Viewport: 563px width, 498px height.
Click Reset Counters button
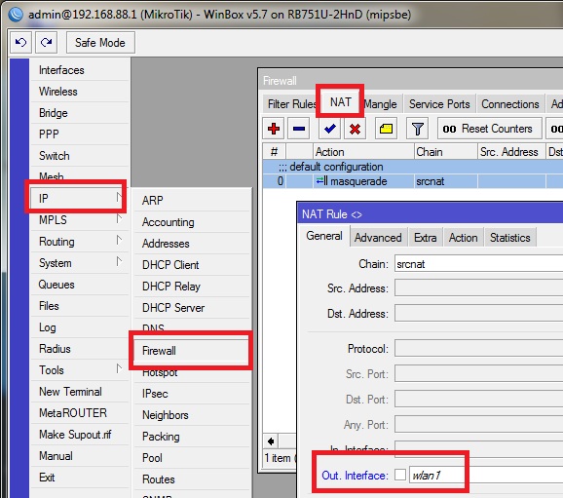pos(489,129)
